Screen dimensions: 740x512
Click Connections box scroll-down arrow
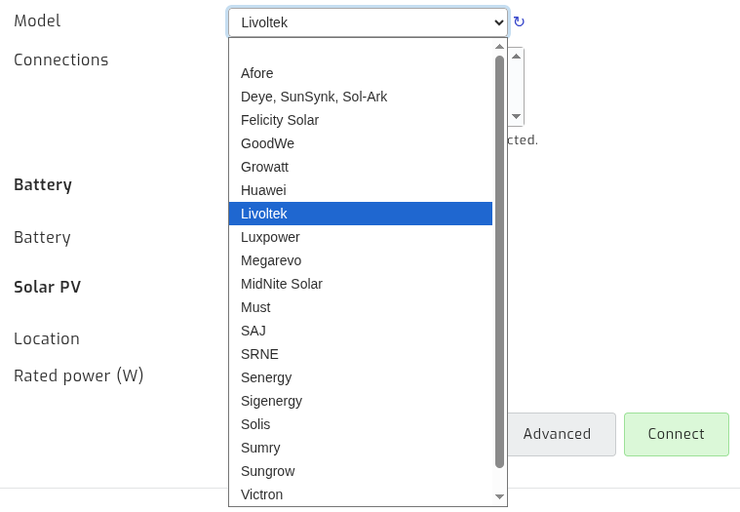[x=516, y=117]
